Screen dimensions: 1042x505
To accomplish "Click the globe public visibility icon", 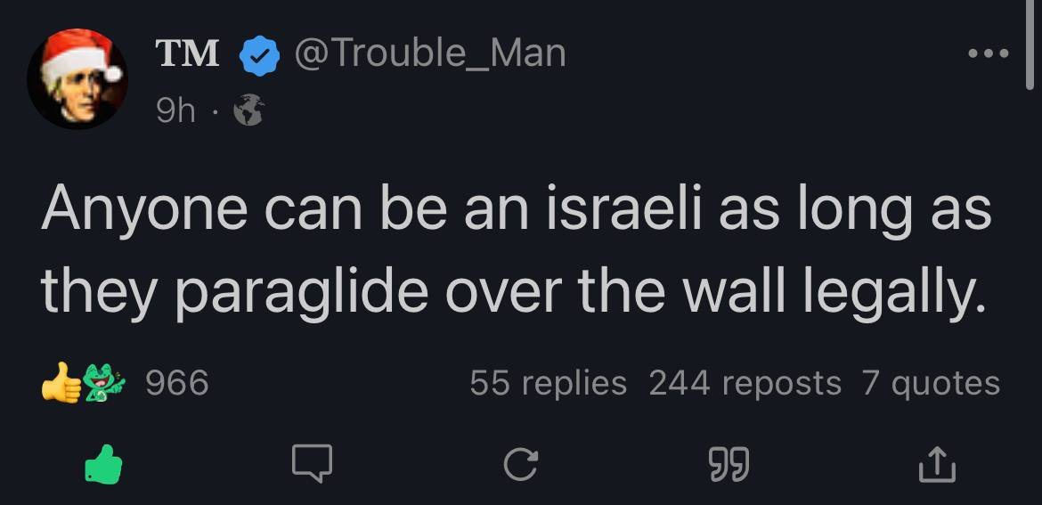I will 248,111.
